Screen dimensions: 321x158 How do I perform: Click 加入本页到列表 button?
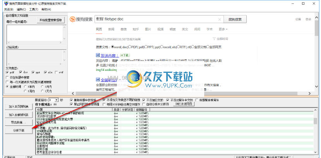pos(19,107)
